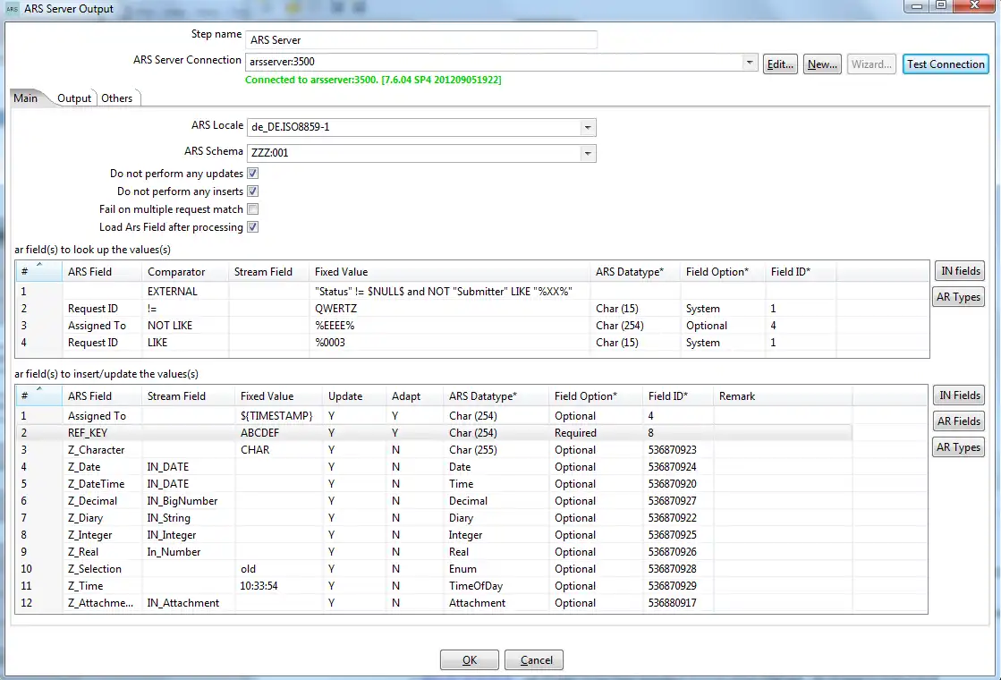Open the ARS Schema dropdown list

(587, 153)
